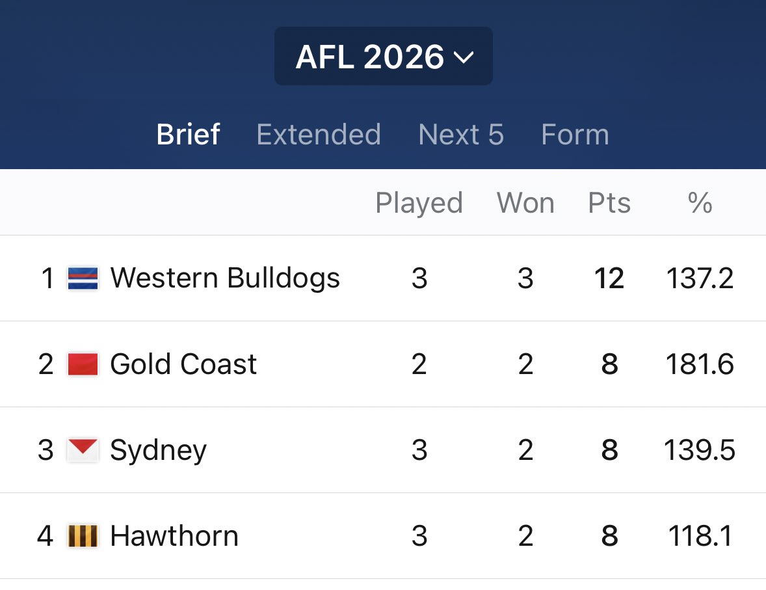This screenshot has width=766, height=590.
Task: Click the Sydney red and white flag icon
Action: [83, 449]
